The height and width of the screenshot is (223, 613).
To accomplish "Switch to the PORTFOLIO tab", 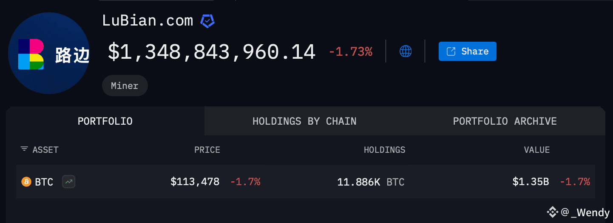I will (105, 121).
